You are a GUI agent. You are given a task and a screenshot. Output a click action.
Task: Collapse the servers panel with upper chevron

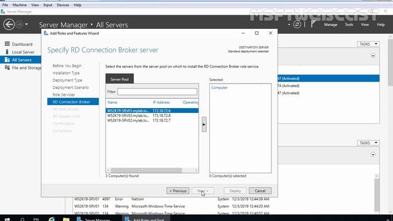pyautogui.click(x=373, y=56)
